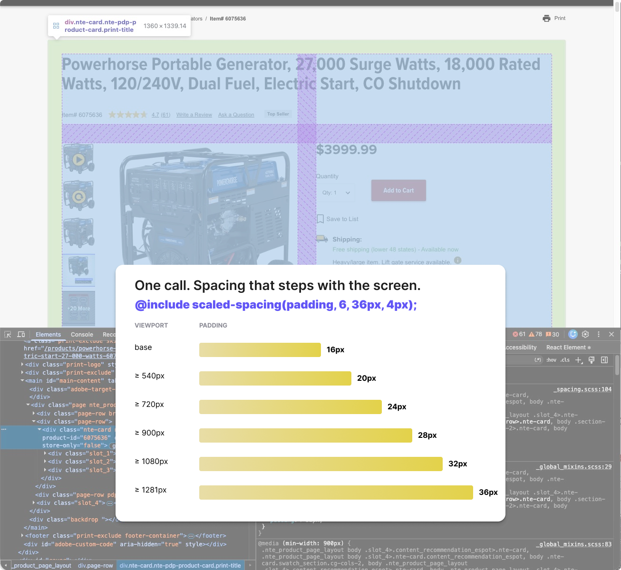Collapse the selected nte-card div node
Viewport: 621px width, 570px height.
[x=39, y=429]
